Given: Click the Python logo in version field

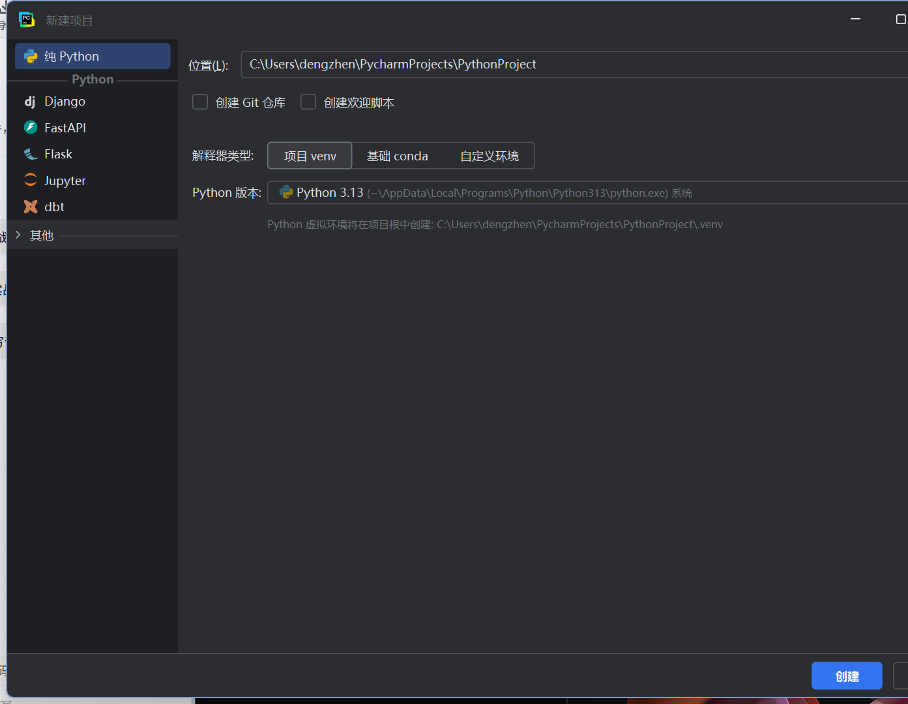Looking at the screenshot, I should 286,192.
